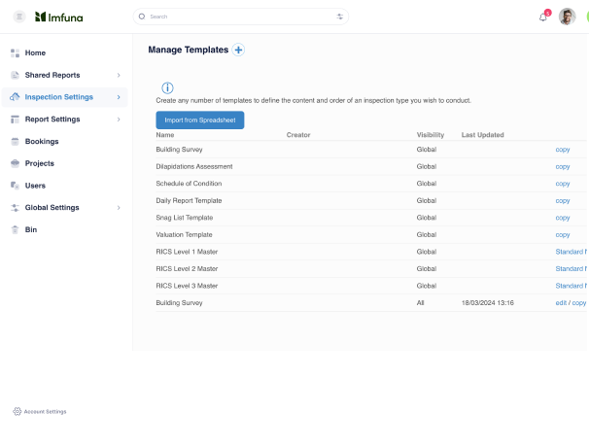This screenshot has height=447, width=589.
Task: Copy the Dilapidations Assessment template
Action: [x=563, y=167]
